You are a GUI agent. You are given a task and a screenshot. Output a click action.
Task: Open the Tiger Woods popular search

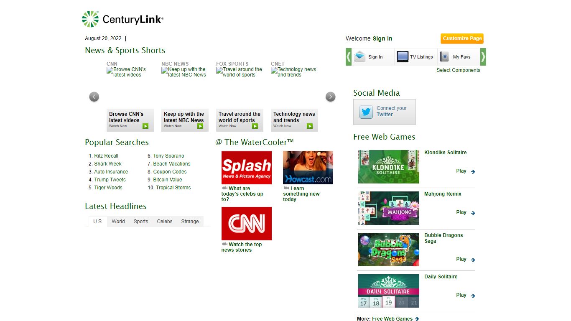[x=108, y=188]
